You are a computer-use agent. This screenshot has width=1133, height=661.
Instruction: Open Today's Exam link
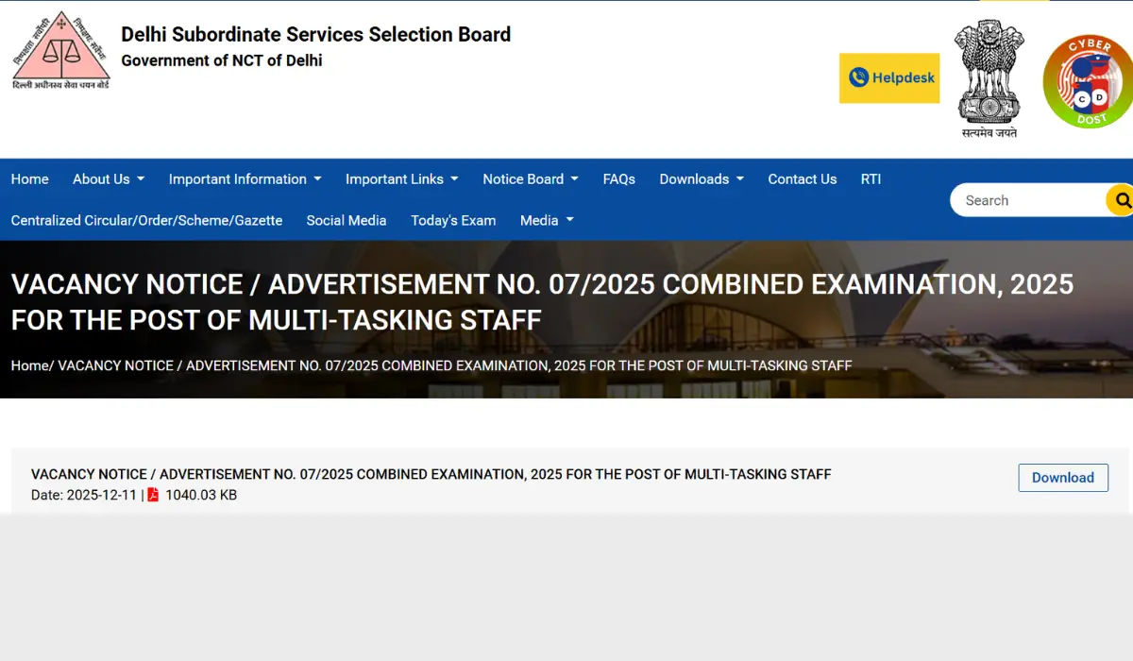click(x=453, y=220)
